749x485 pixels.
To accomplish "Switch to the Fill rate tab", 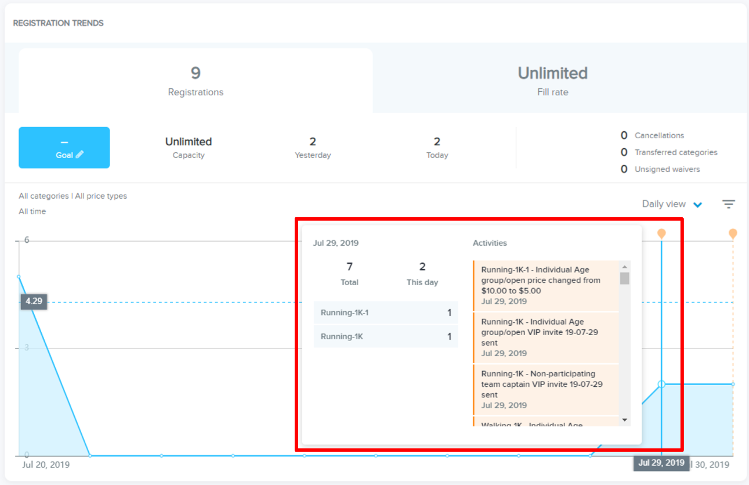I will click(552, 81).
